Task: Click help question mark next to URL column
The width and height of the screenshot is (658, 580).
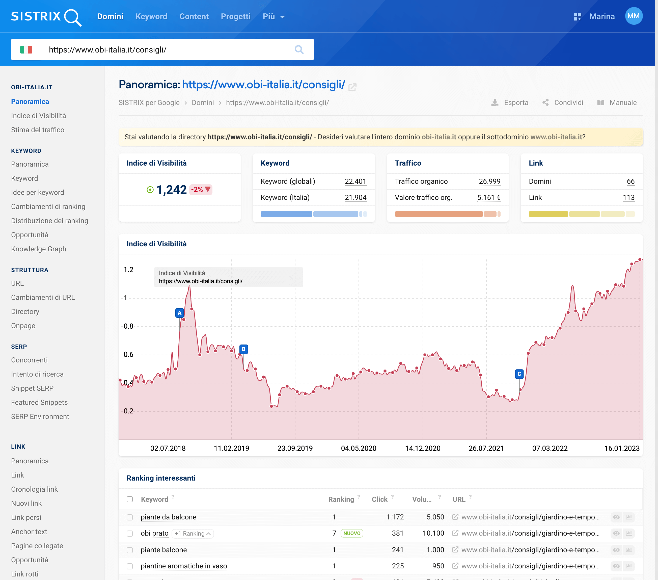Action: pos(470,497)
